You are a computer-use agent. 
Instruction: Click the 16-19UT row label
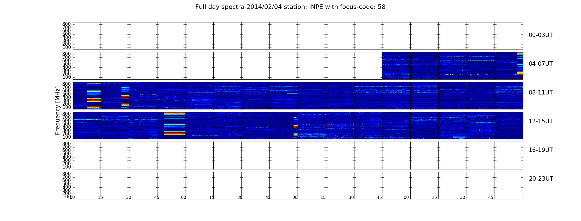pyautogui.click(x=541, y=150)
